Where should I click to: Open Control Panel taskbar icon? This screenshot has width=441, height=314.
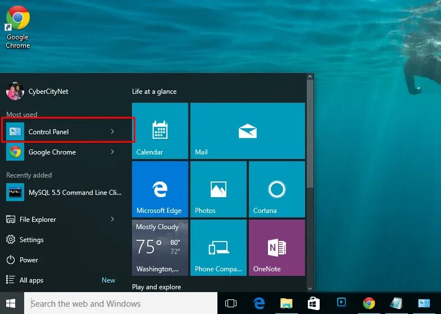[x=424, y=303]
